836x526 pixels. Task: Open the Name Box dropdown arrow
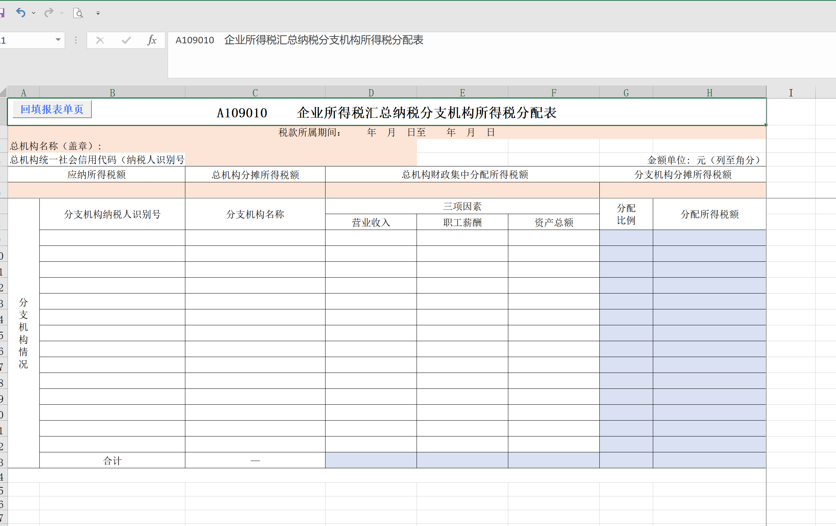58,40
